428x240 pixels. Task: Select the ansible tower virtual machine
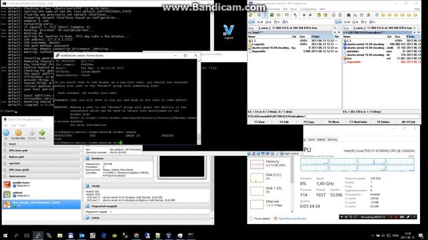coord(41,184)
